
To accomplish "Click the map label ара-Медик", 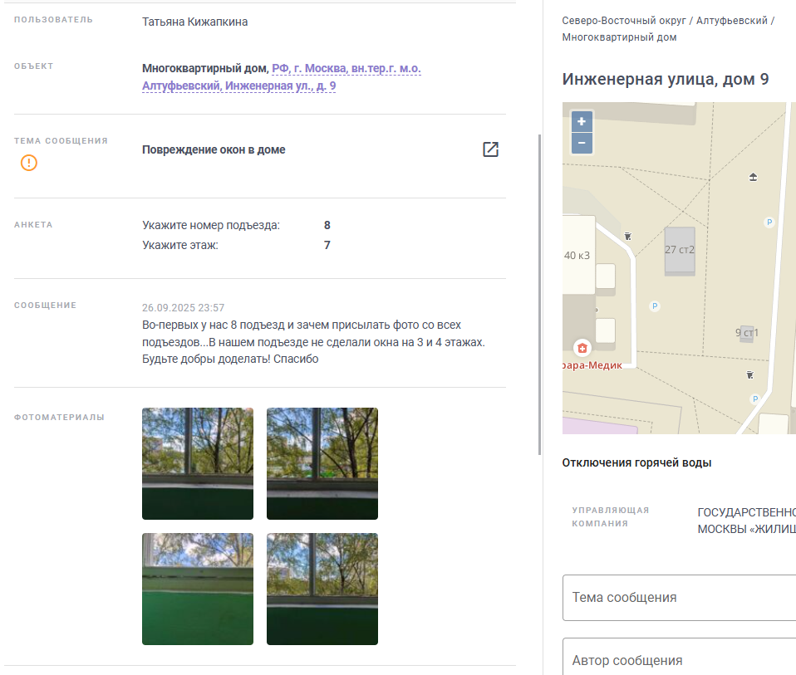I will click(x=592, y=365).
